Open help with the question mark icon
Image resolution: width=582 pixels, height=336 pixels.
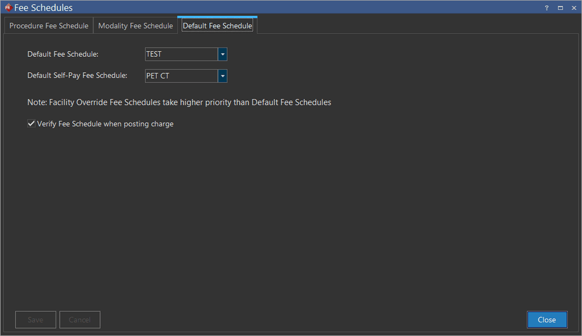(x=547, y=8)
